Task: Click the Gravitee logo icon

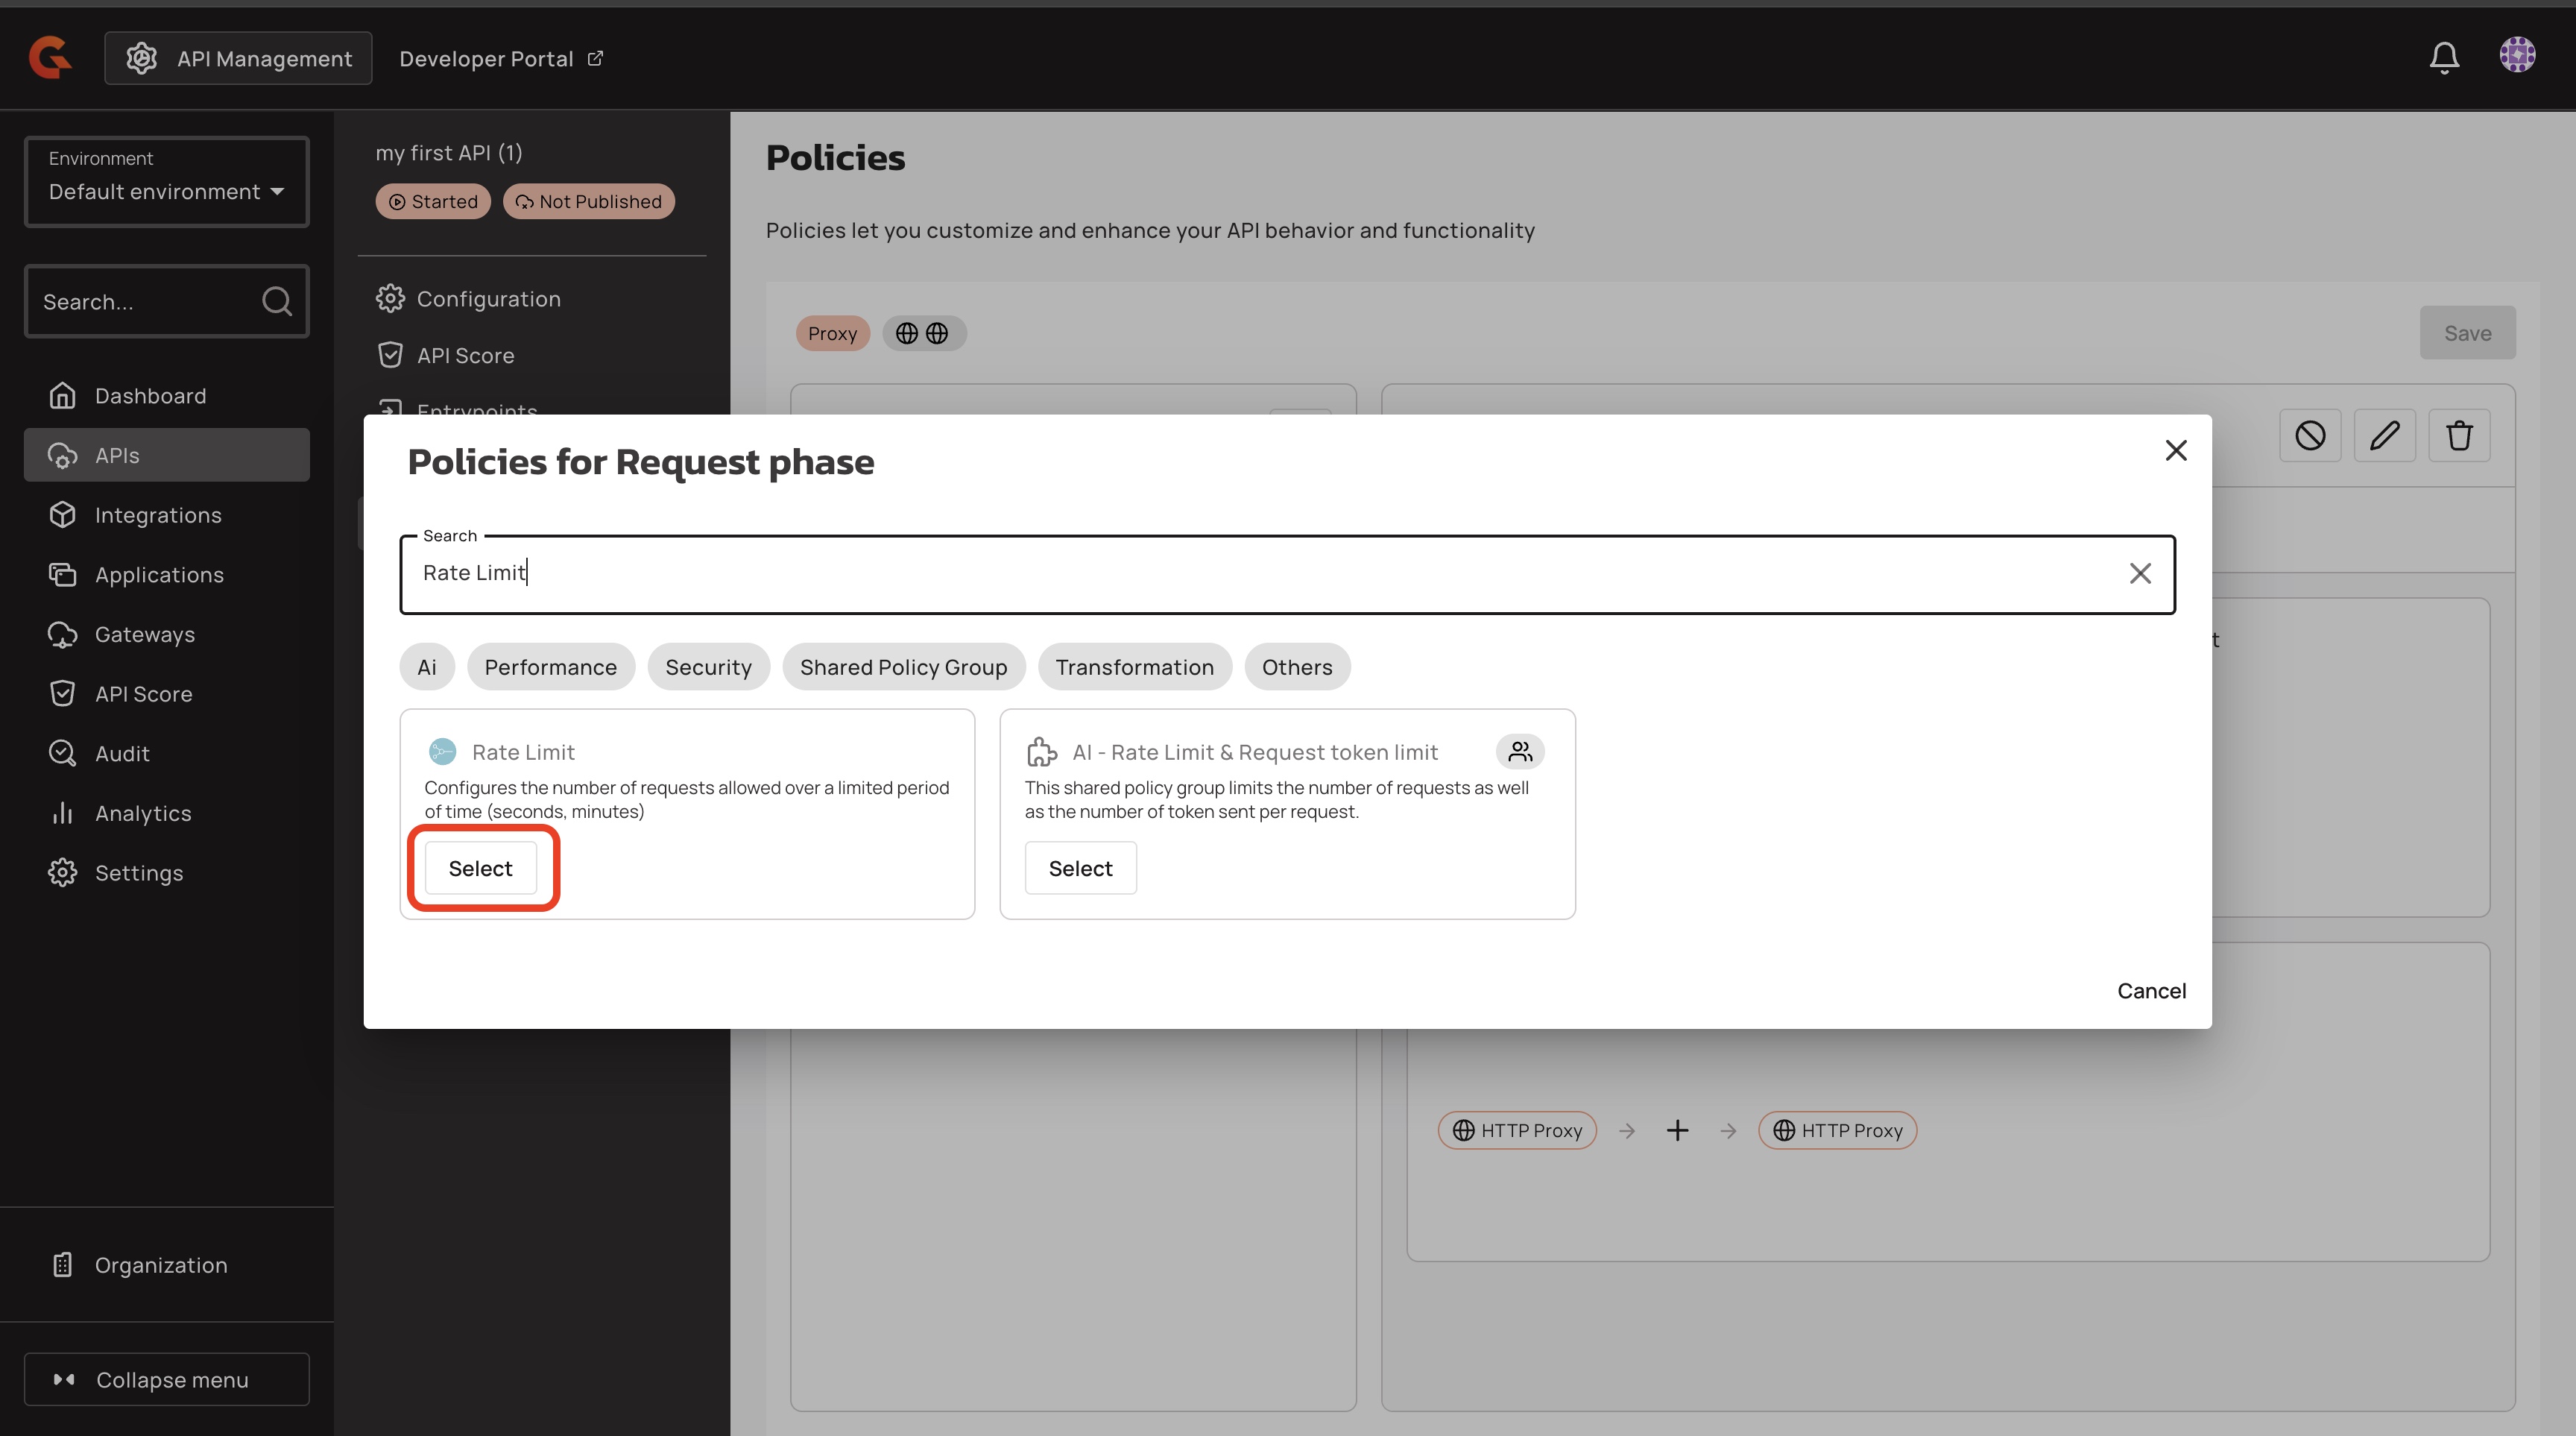Action: pos(49,57)
